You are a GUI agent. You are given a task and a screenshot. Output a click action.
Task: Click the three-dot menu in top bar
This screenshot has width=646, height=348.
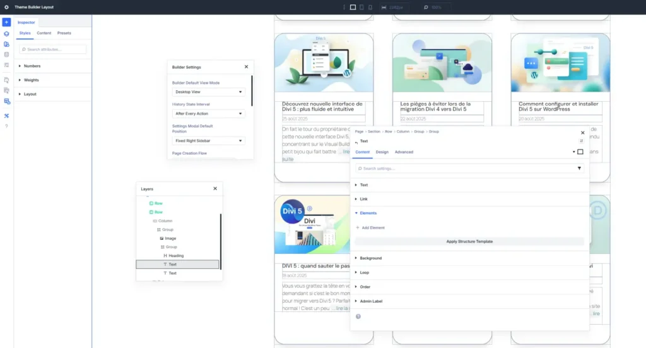click(344, 7)
